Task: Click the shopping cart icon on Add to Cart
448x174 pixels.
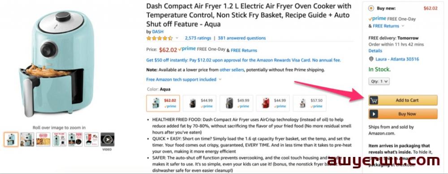Action: point(374,100)
